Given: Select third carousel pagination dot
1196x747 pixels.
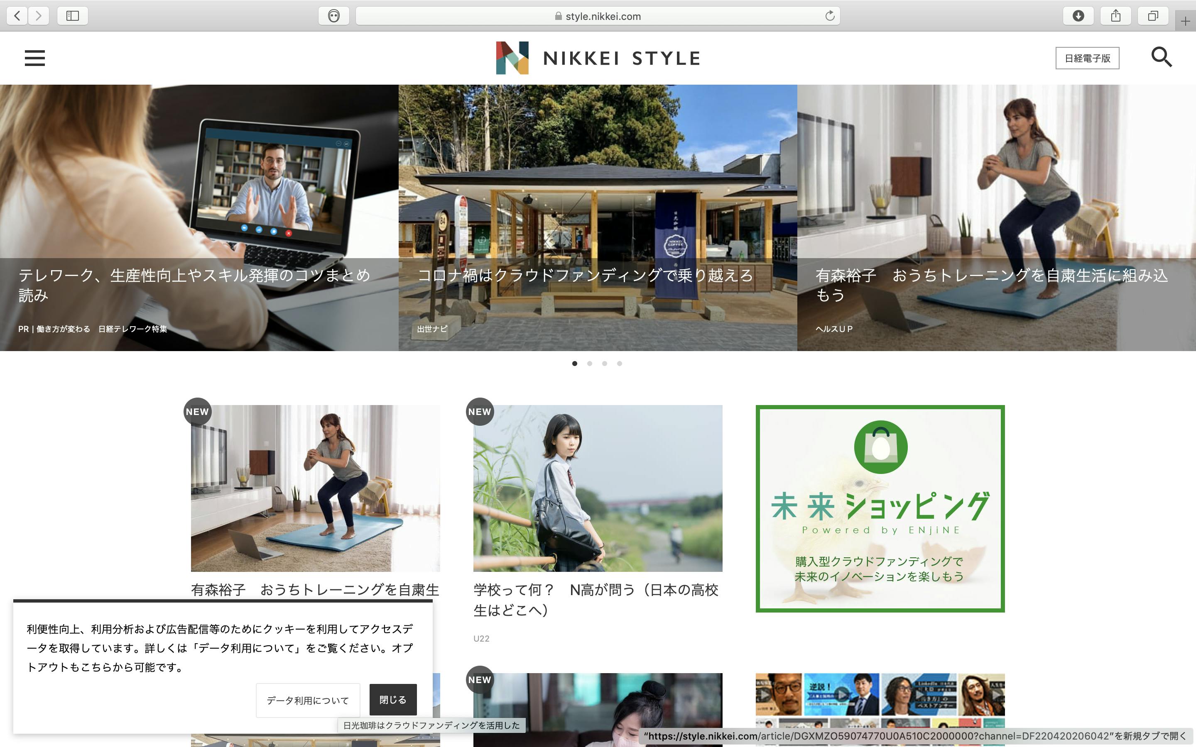Looking at the screenshot, I should (604, 364).
